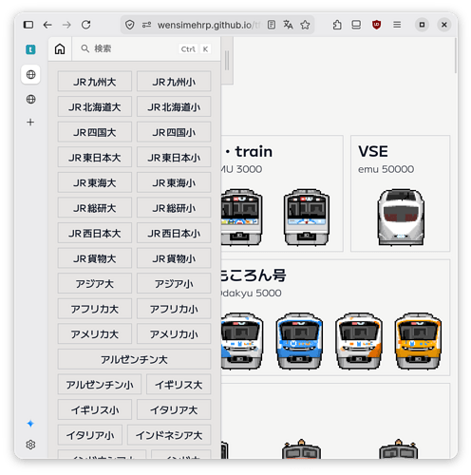This screenshot has height=475, width=471.
Task: Open the extensions puzzle icon
Action: pyautogui.click(x=337, y=25)
